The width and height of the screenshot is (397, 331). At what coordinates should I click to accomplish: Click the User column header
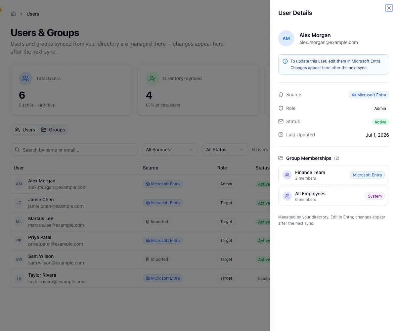point(19,168)
